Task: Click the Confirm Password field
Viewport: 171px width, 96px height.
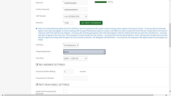Action: [x=75, y=10]
